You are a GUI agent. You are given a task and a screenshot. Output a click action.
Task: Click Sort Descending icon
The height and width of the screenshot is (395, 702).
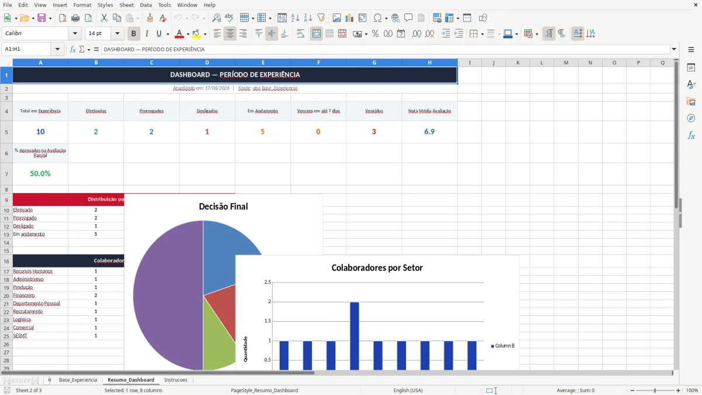click(x=308, y=18)
